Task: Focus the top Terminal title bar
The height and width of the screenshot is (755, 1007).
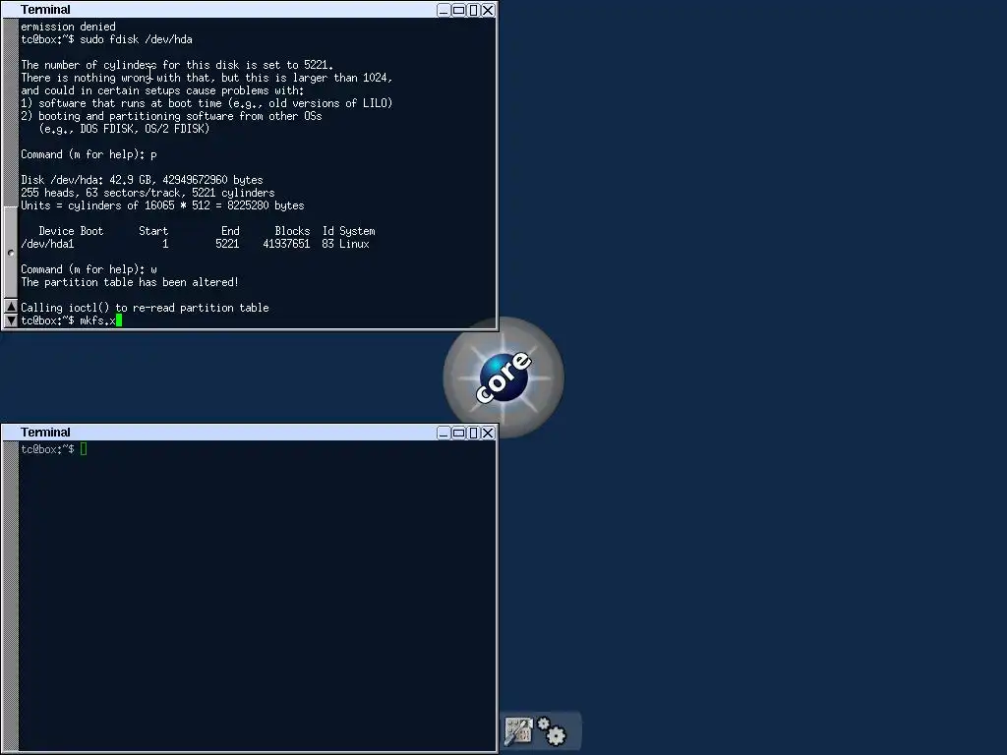Action: point(218,10)
